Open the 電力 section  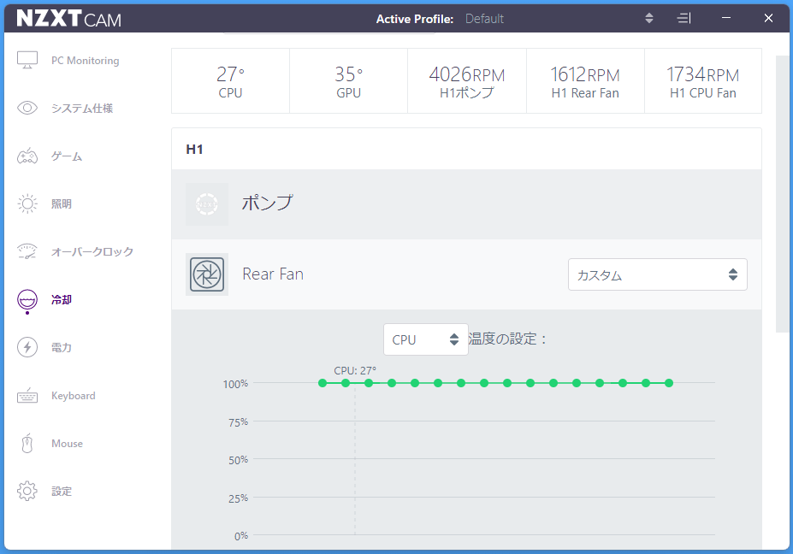tap(62, 347)
